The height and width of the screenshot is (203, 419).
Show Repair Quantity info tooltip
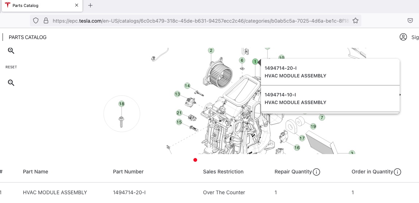pos(316,172)
